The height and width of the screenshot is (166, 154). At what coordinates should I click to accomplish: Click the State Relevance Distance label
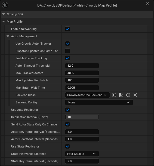[29, 154]
